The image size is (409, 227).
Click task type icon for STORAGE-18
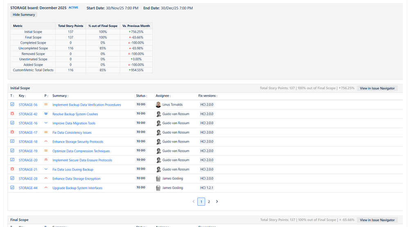(12, 141)
